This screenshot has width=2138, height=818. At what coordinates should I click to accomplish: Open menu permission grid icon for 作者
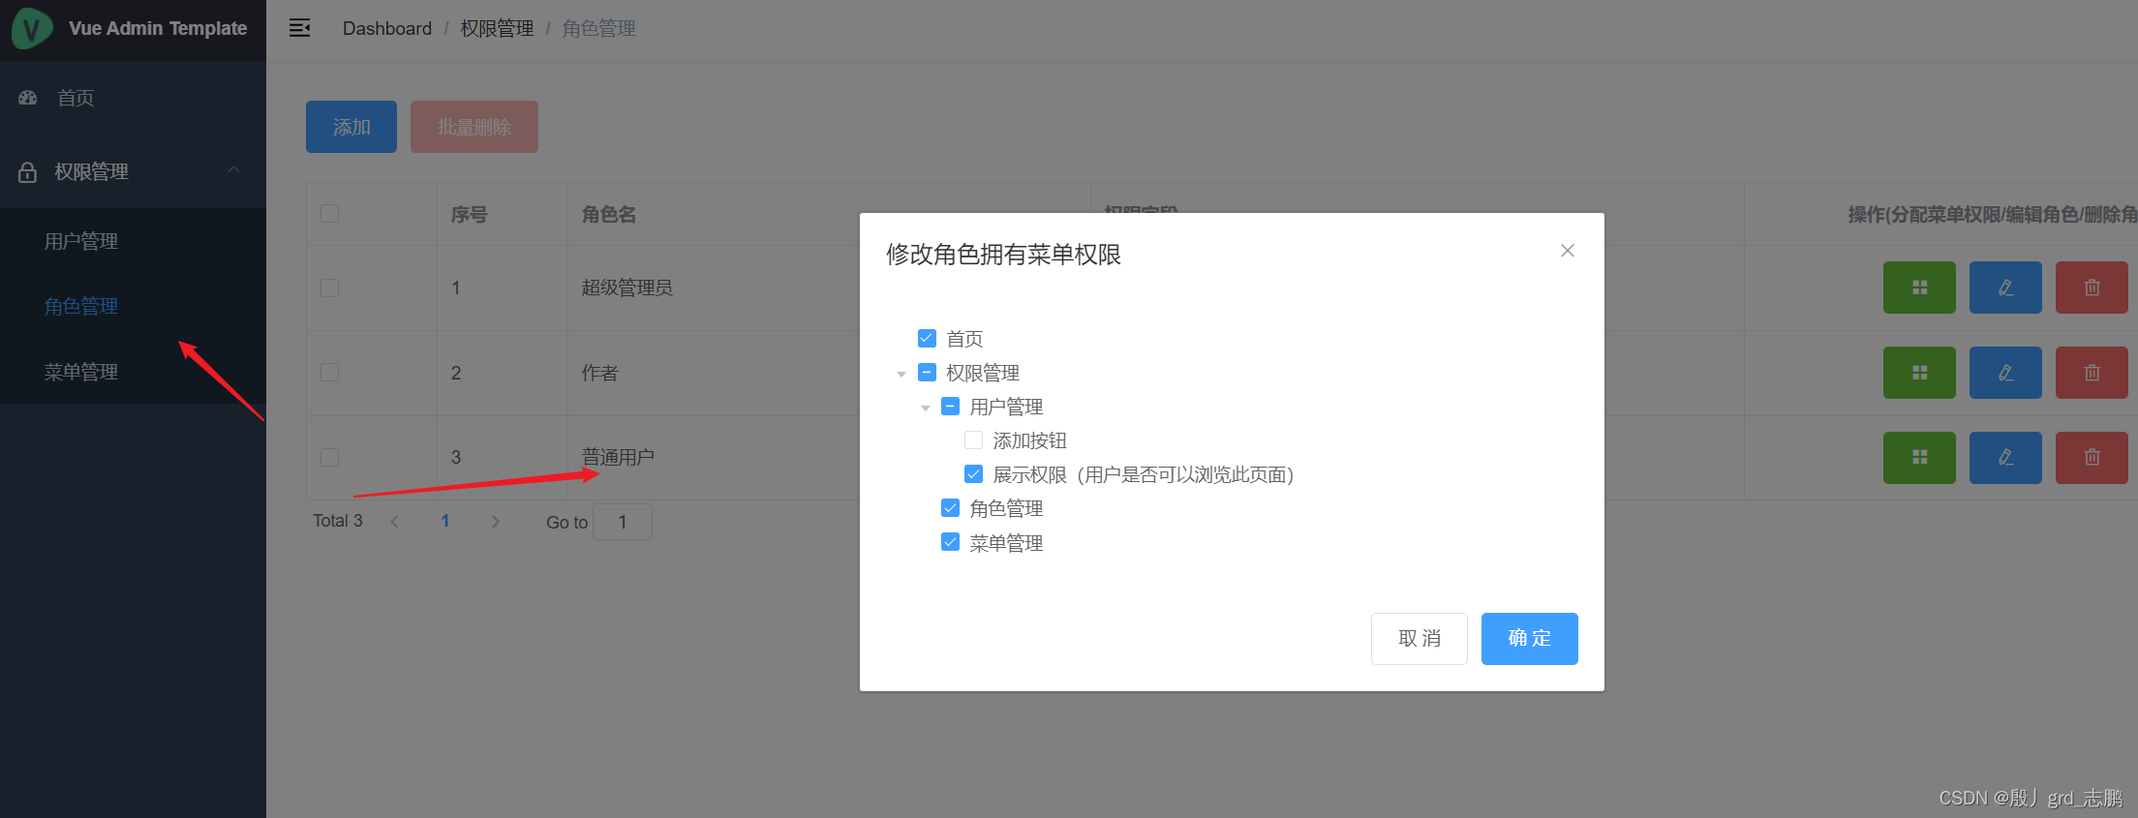[1919, 373]
